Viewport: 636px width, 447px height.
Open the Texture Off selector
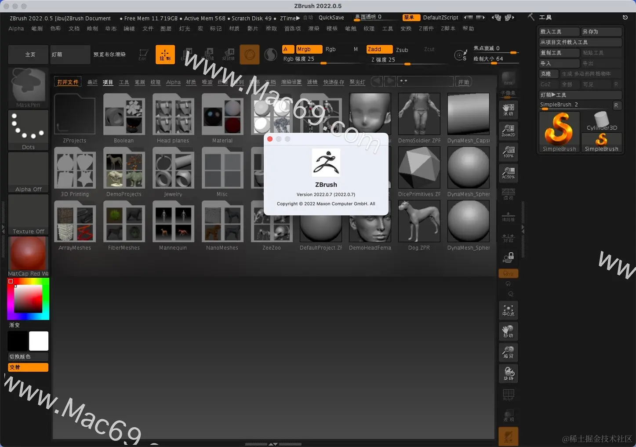click(x=28, y=214)
